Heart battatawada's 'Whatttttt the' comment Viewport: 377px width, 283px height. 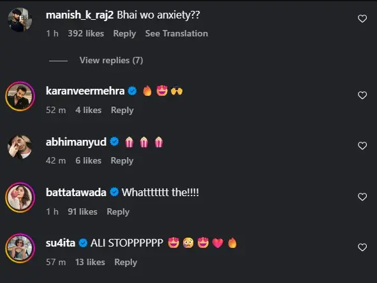[362, 197]
